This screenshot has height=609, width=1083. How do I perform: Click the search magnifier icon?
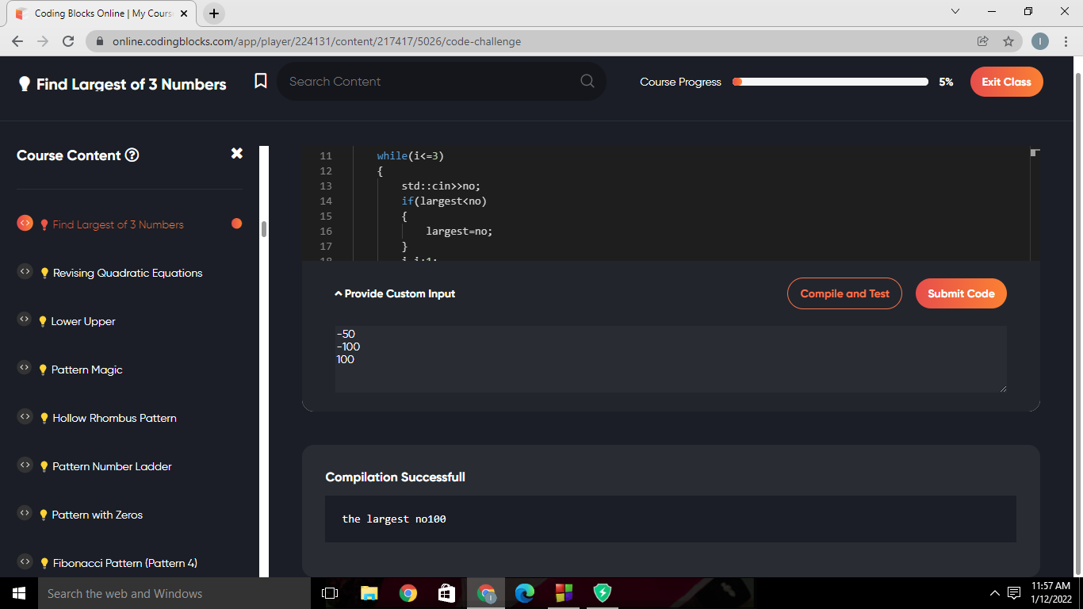pyautogui.click(x=587, y=82)
